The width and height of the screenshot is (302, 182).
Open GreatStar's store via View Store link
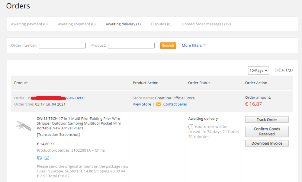[x=142, y=104]
